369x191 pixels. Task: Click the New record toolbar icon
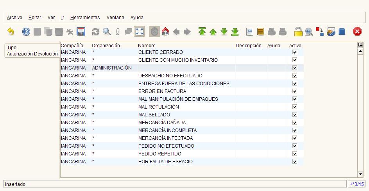[x=37, y=32]
